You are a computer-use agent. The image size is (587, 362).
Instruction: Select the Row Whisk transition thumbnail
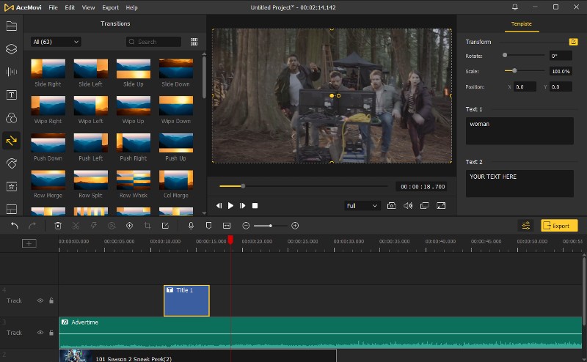tap(134, 180)
